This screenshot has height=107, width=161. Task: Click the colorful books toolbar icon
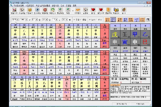(116, 10)
